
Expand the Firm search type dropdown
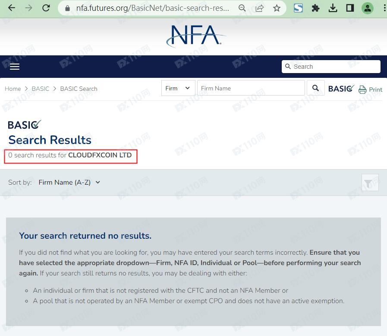click(178, 88)
